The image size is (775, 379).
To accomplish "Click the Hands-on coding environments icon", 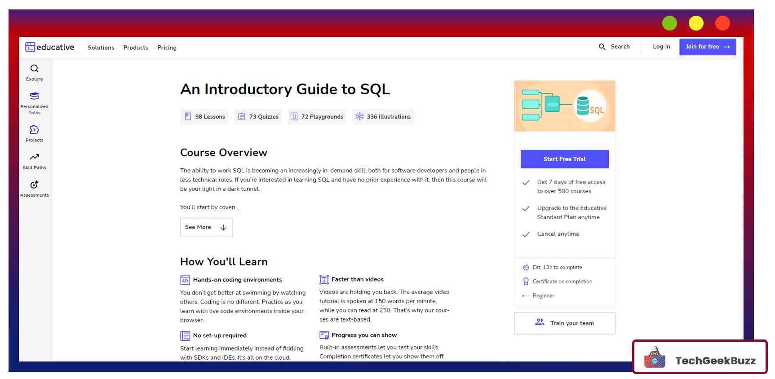I will (x=185, y=280).
